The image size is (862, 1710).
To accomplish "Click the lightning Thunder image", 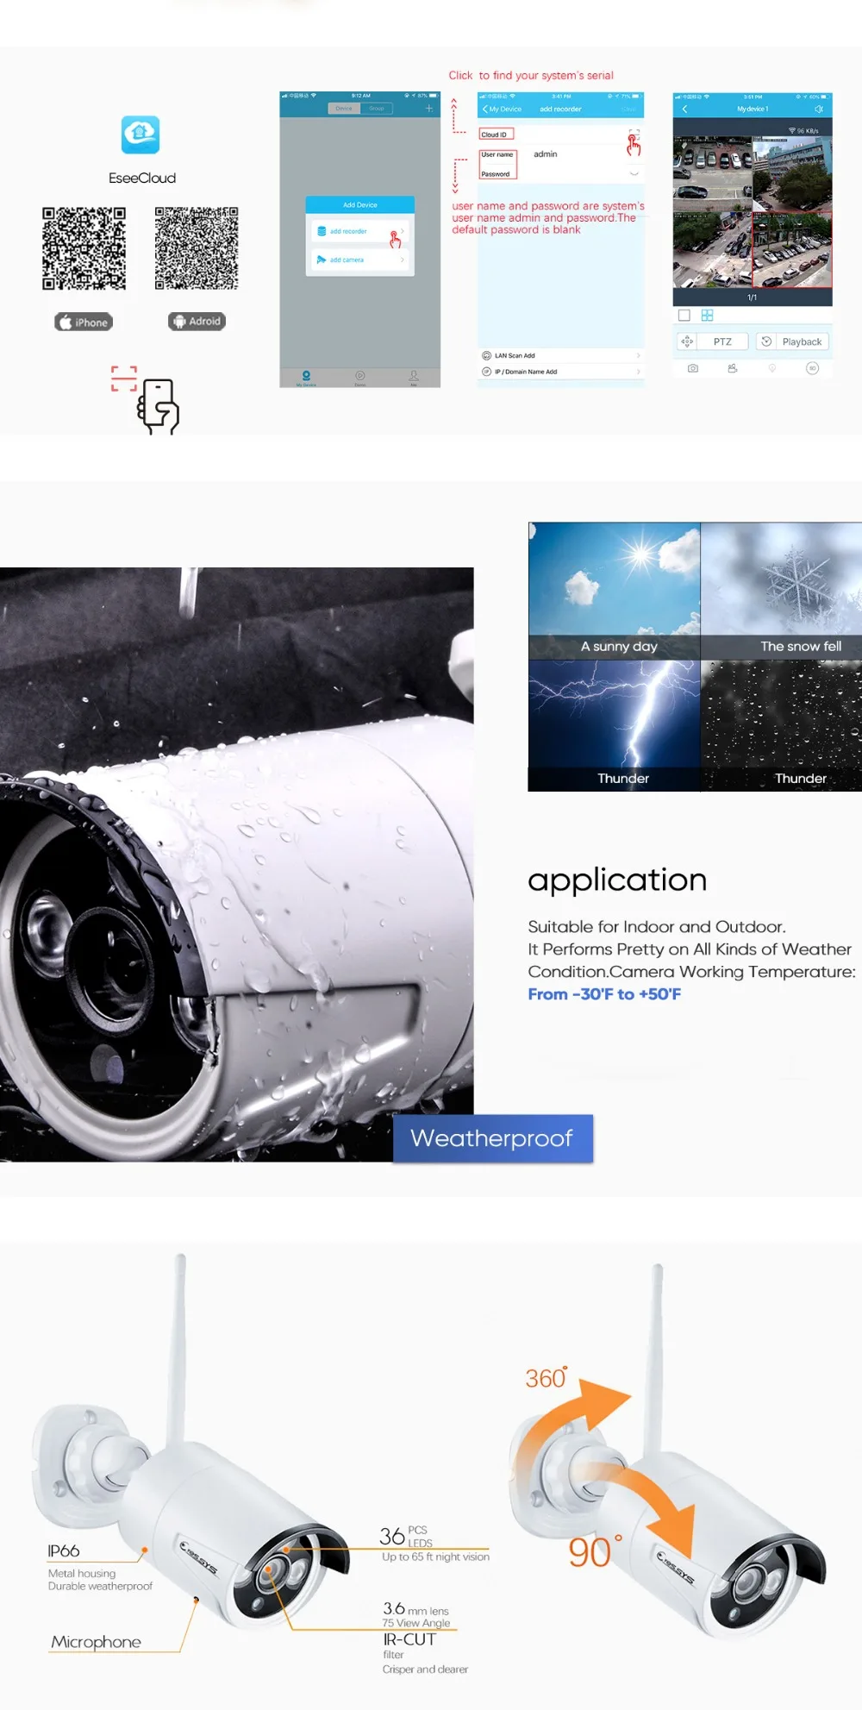I will (615, 726).
